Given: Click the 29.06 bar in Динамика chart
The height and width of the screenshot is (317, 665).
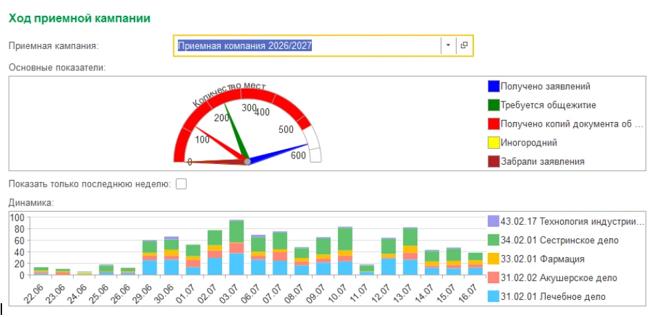Looking at the screenshot, I should [150, 258].
